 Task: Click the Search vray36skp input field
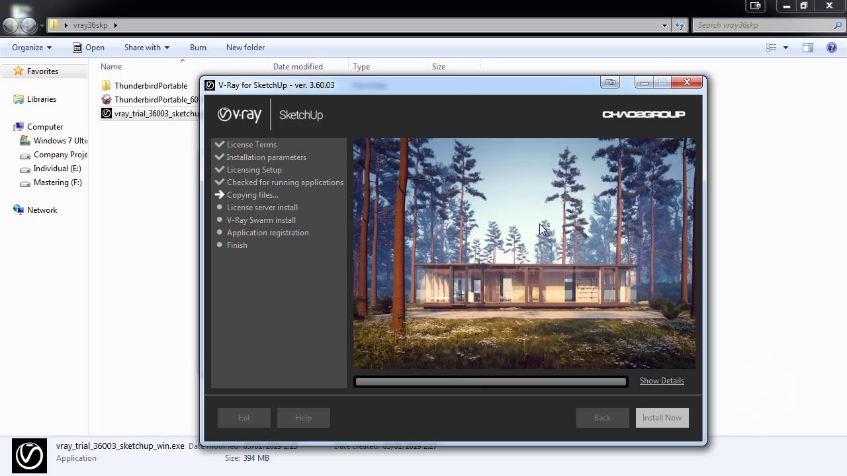click(768, 25)
